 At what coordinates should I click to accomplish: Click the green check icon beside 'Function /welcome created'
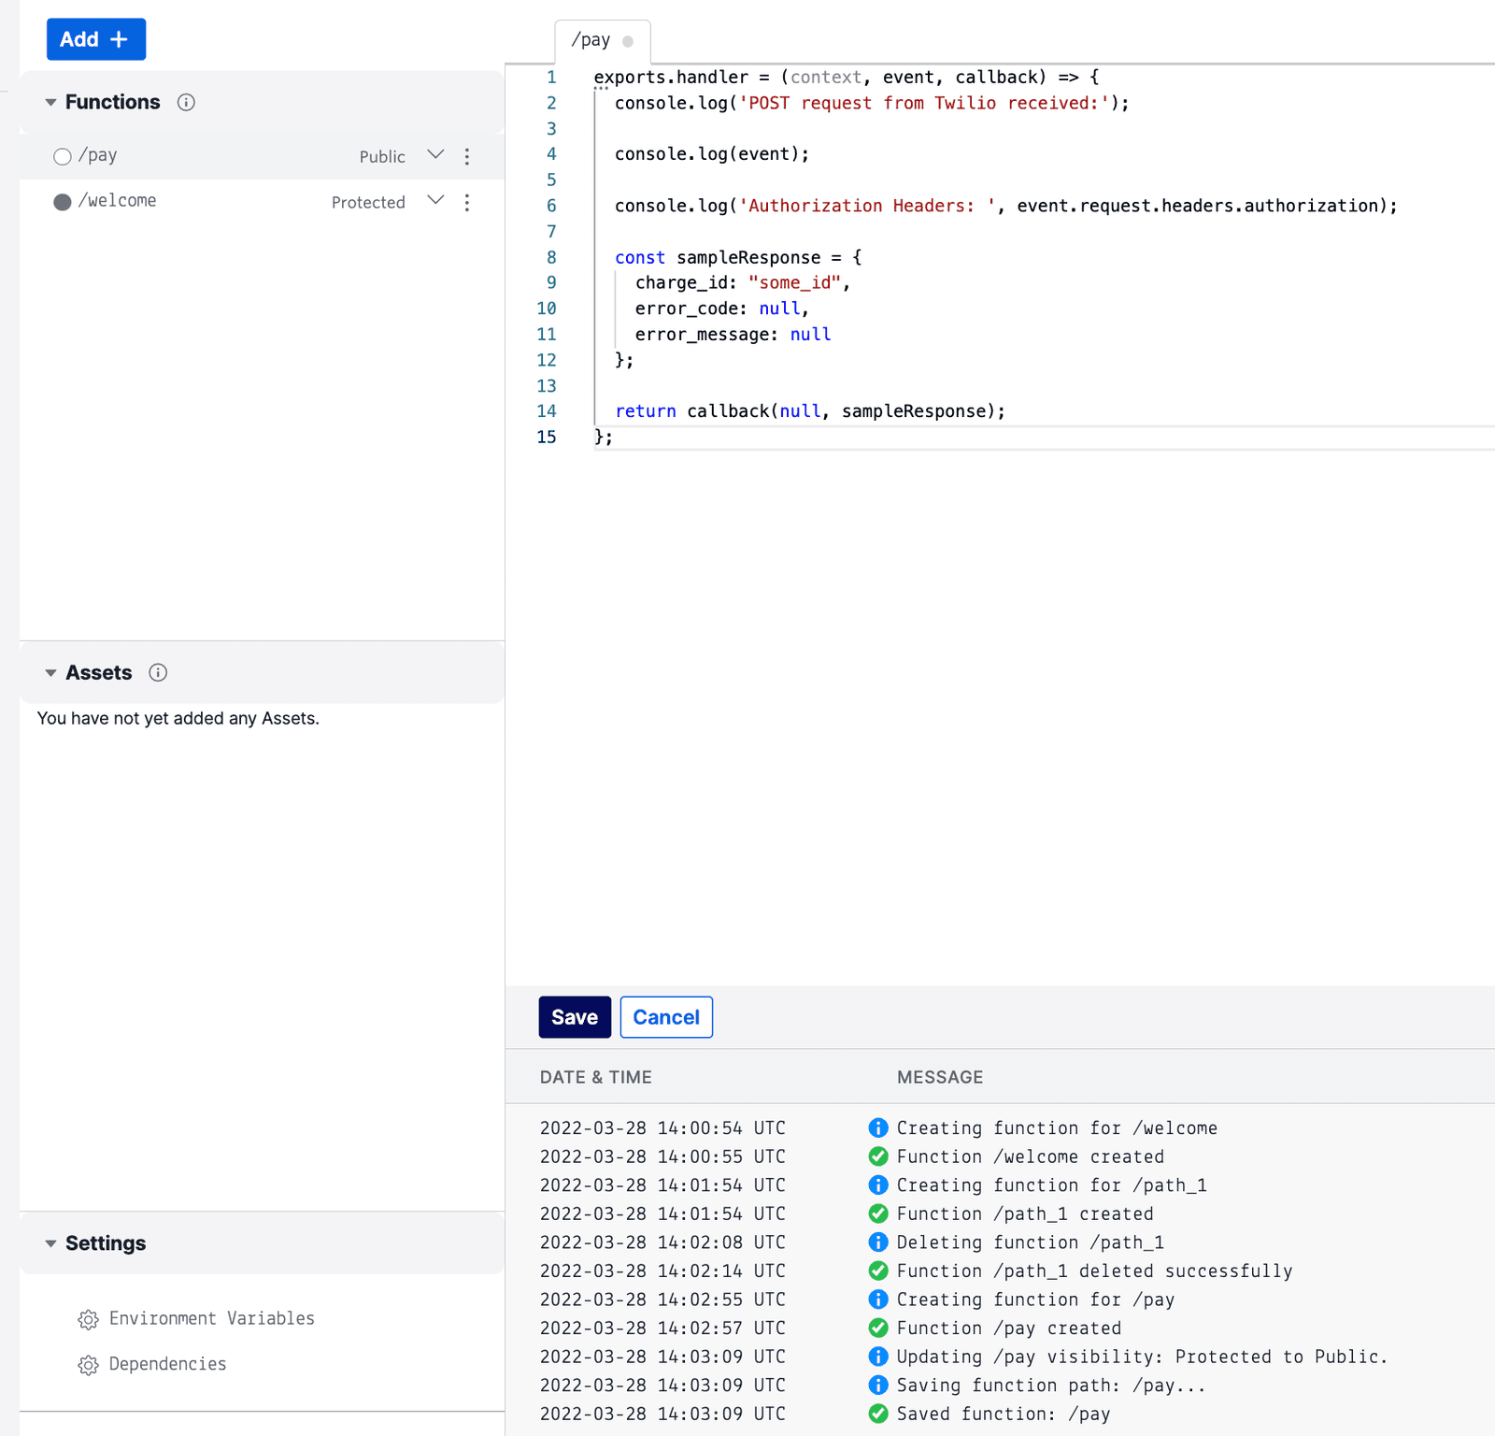coord(877,1156)
